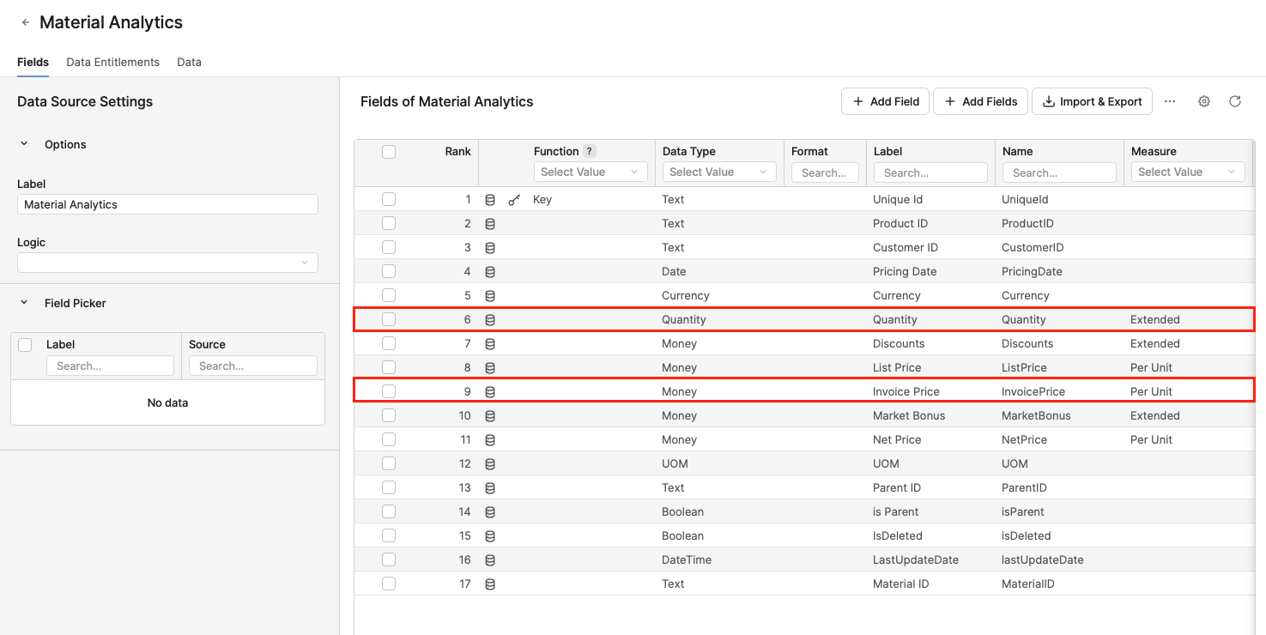Click the back arrow beside Material Analytics

pos(26,23)
